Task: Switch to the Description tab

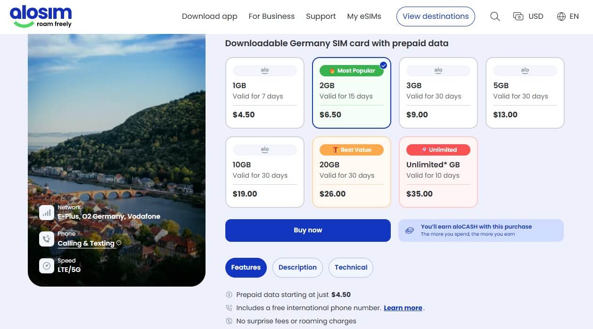Action: pyautogui.click(x=297, y=267)
